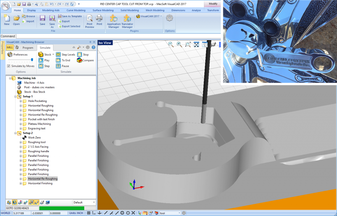
Task: Switch to the Surface Modeling ribbon tab
Action: click(103, 10)
